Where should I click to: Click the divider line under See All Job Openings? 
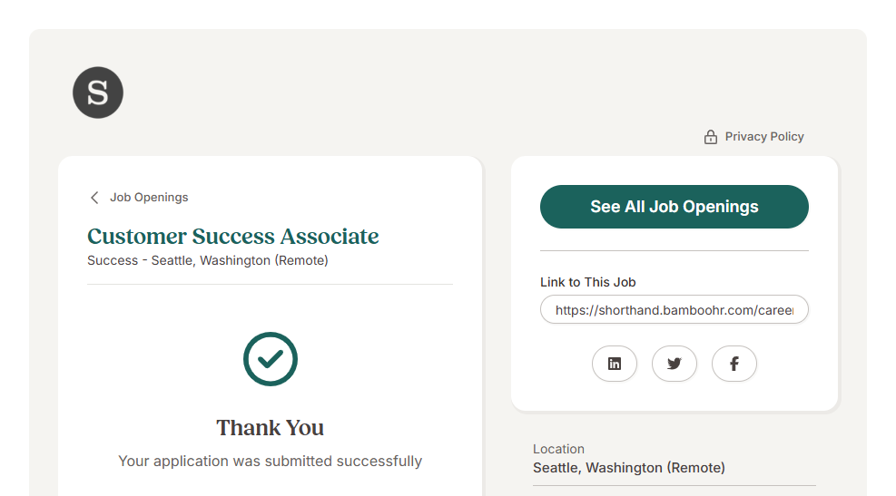pyautogui.click(x=674, y=250)
